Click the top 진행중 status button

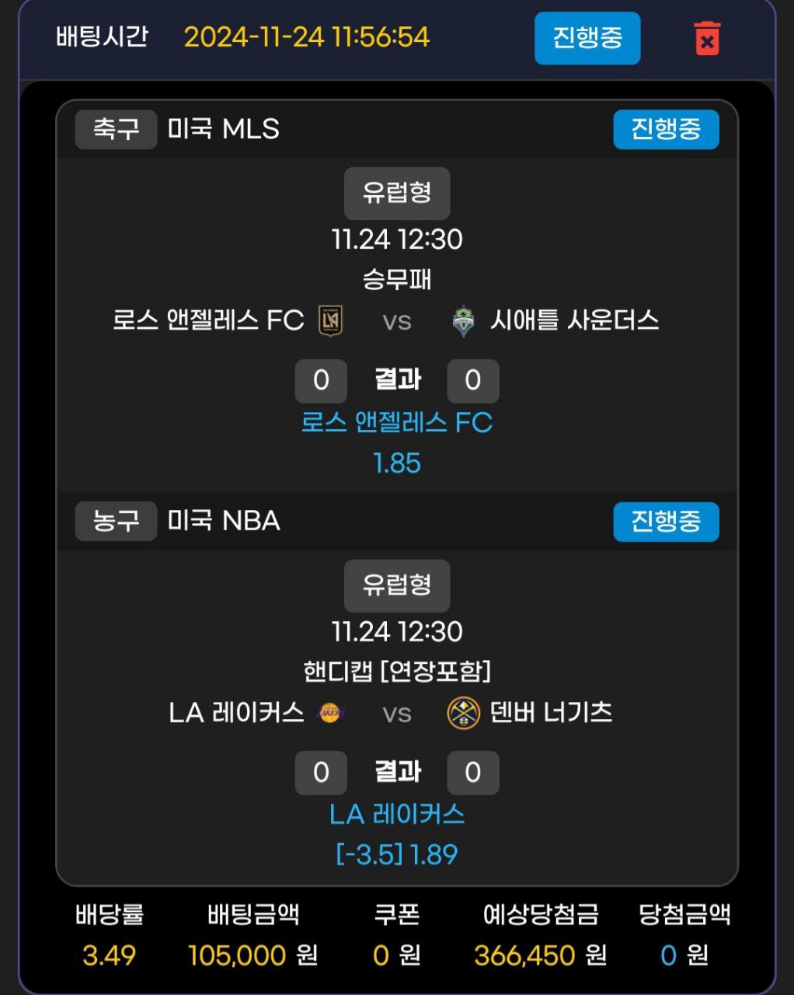pyautogui.click(x=587, y=38)
